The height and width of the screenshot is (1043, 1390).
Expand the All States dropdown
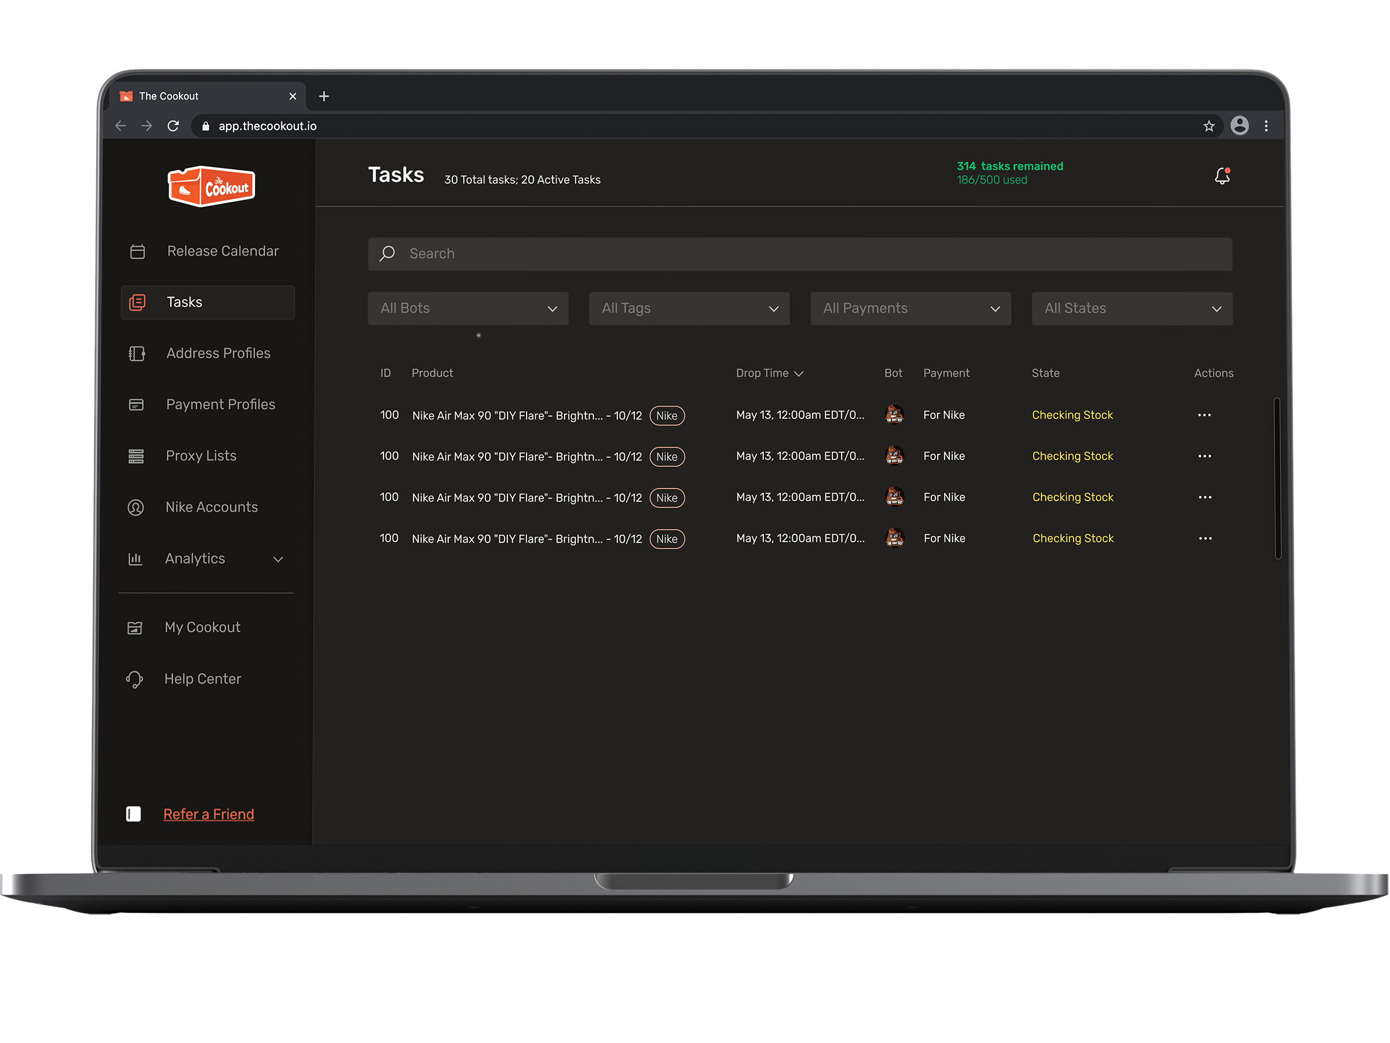1131,308
